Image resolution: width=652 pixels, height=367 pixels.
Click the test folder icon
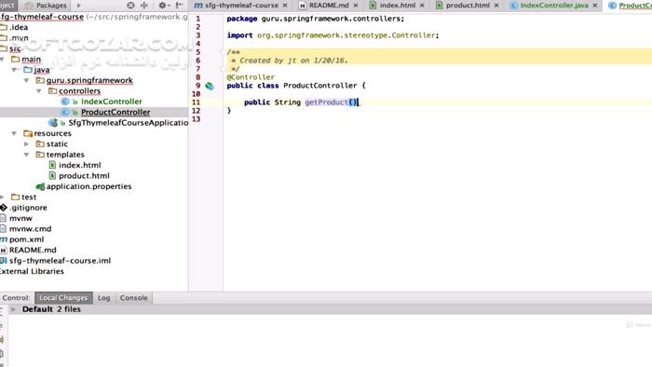coord(16,197)
